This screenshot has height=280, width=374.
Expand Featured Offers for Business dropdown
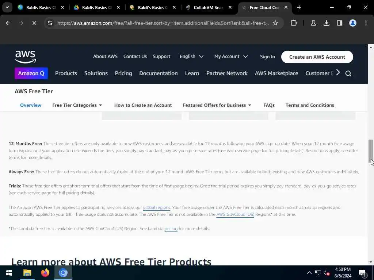click(217, 105)
